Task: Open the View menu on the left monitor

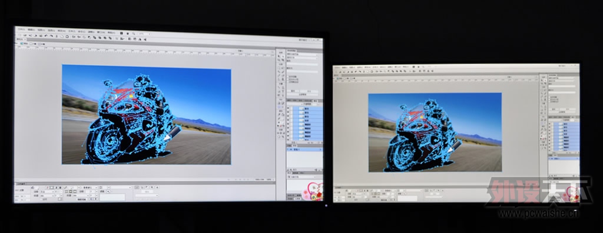Action: coord(41,30)
